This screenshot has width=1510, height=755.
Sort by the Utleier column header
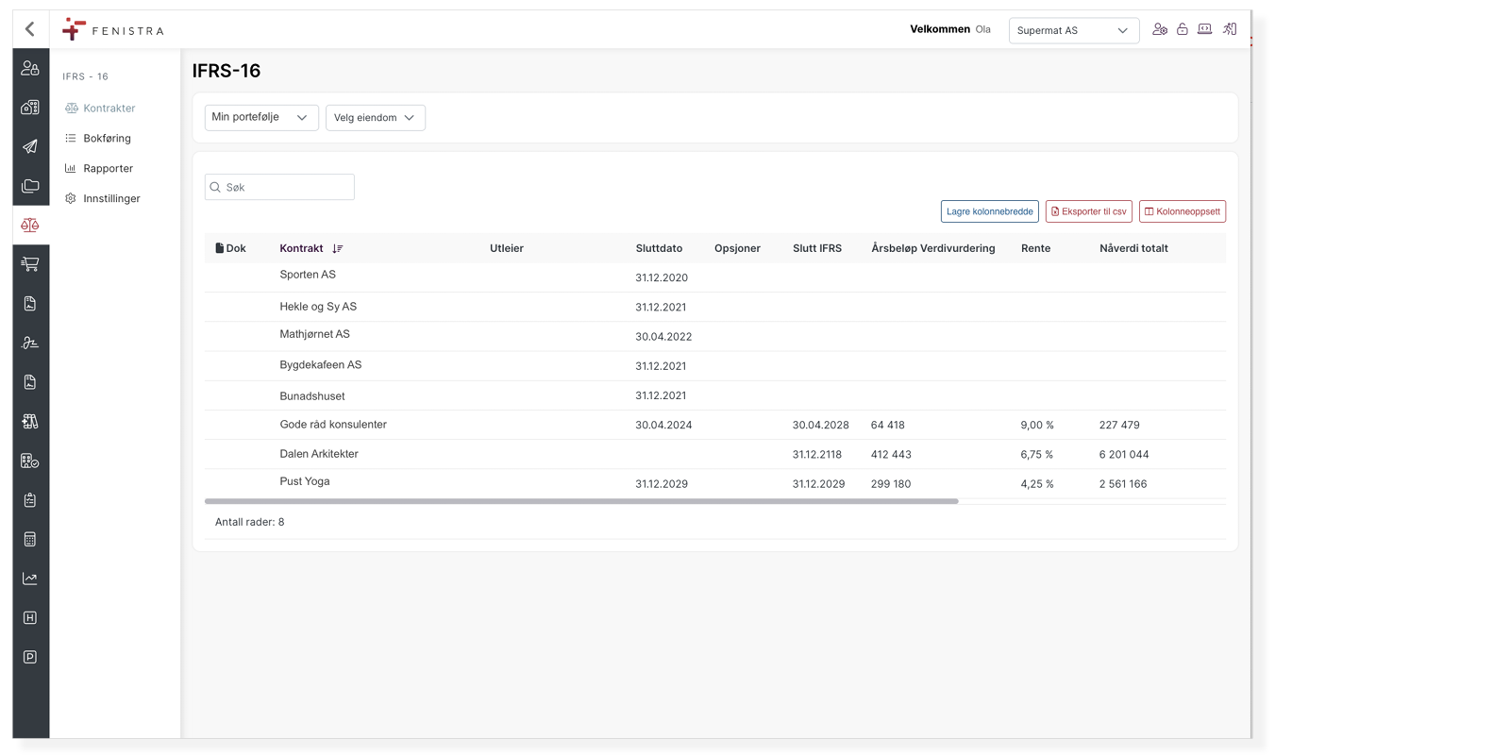click(x=507, y=248)
